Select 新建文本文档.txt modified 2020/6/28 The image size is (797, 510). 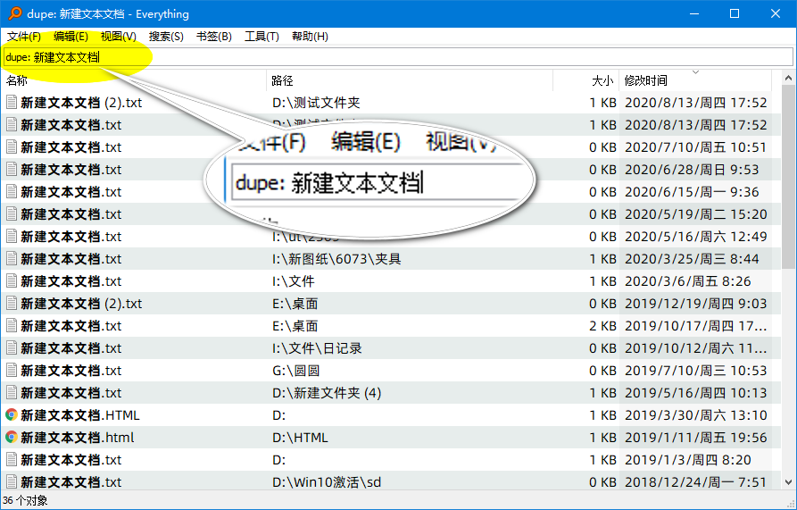[x=71, y=170]
